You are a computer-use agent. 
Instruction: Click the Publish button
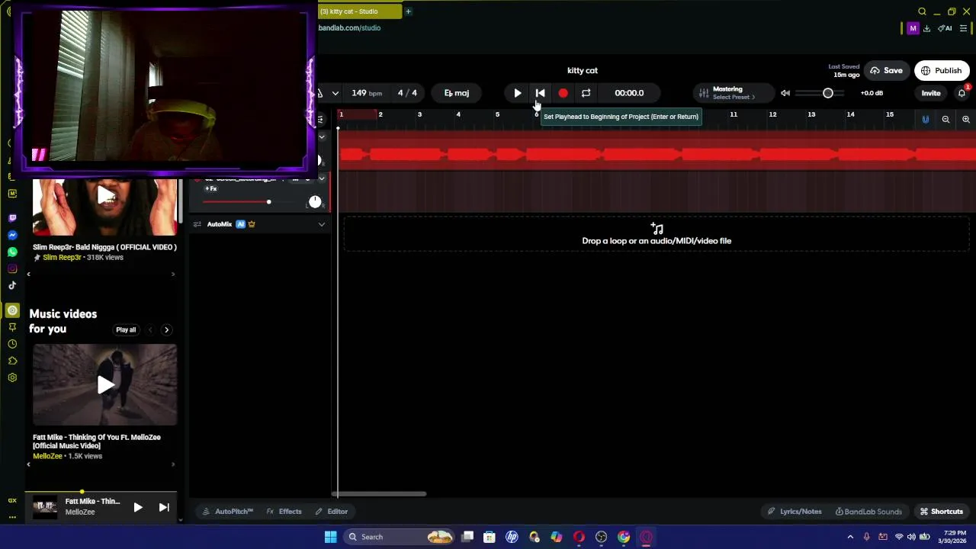(942, 71)
